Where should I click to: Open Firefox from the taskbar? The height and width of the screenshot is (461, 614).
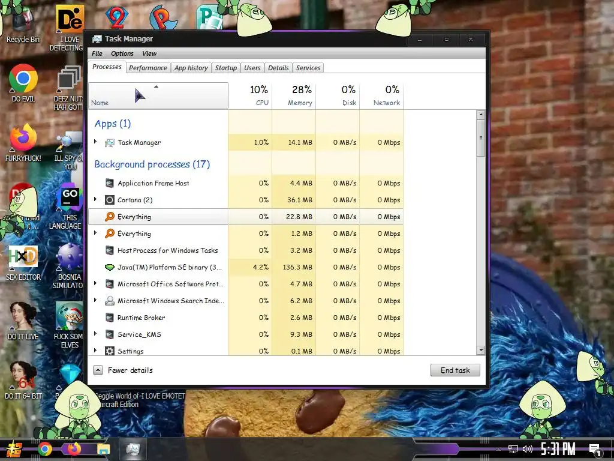pos(74,449)
